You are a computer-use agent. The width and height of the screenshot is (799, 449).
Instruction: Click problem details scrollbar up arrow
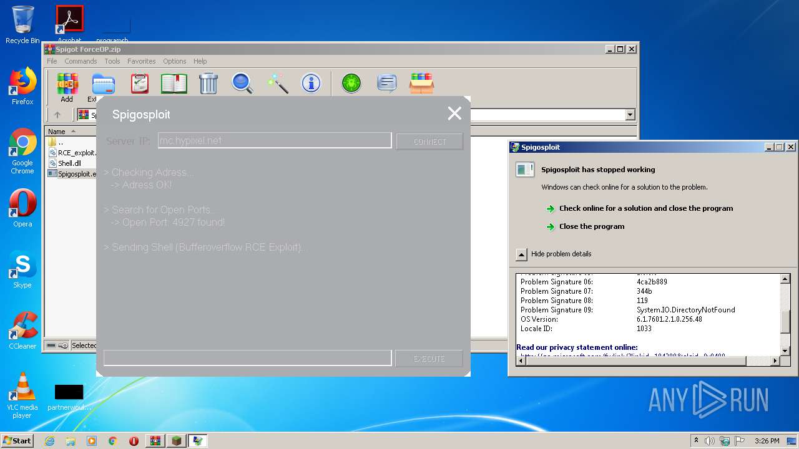(786, 279)
